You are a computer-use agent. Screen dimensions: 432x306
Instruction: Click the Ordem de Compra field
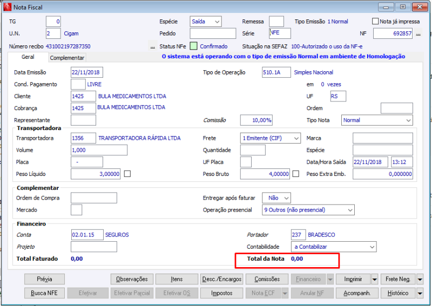93,198
